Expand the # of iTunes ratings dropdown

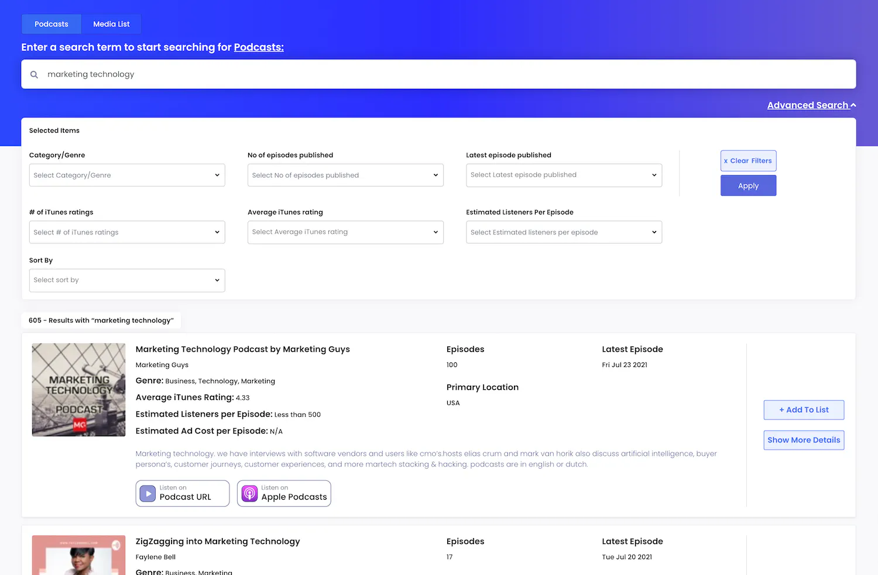(127, 232)
